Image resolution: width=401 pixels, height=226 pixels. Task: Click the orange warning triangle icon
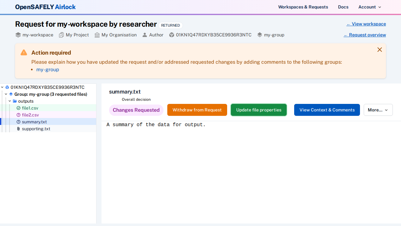(x=24, y=52)
